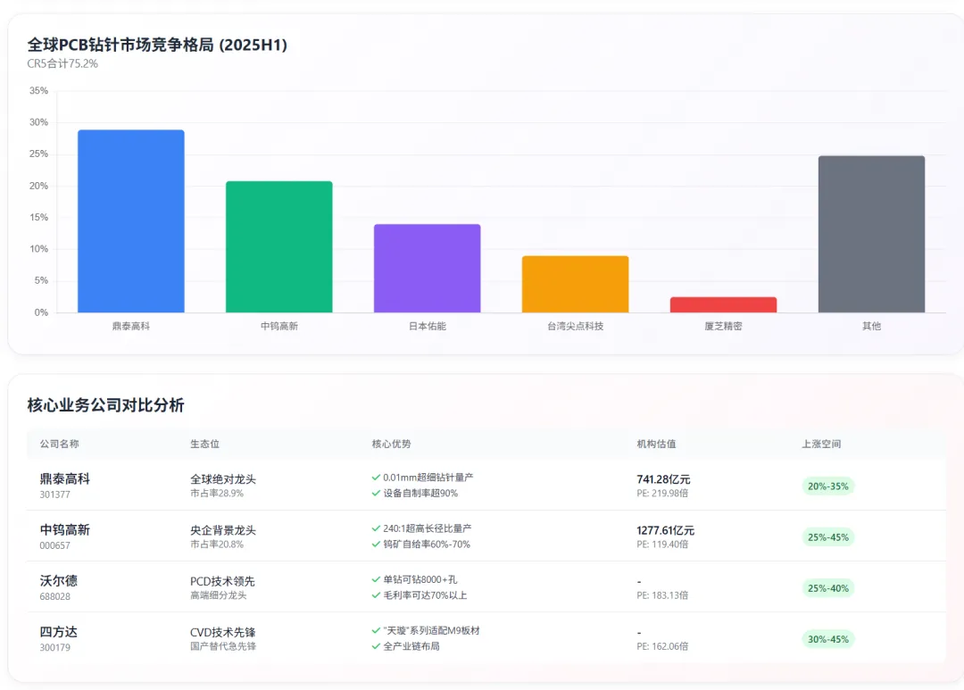Click the subtitle CR5合计75.2%
This screenshot has height=690, width=964.
tap(62, 63)
